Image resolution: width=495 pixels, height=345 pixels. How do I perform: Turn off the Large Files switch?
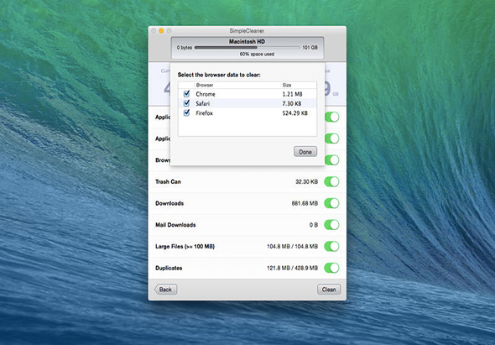pos(331,246)
